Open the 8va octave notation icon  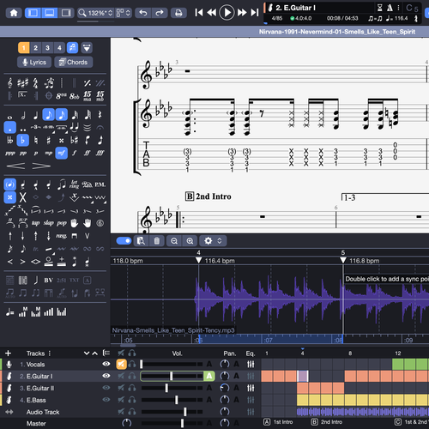61,96
